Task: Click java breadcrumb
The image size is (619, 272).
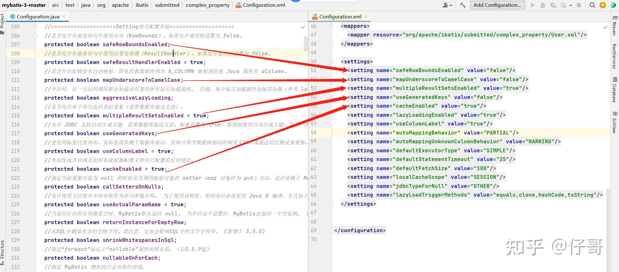Action: coord(86,5)
